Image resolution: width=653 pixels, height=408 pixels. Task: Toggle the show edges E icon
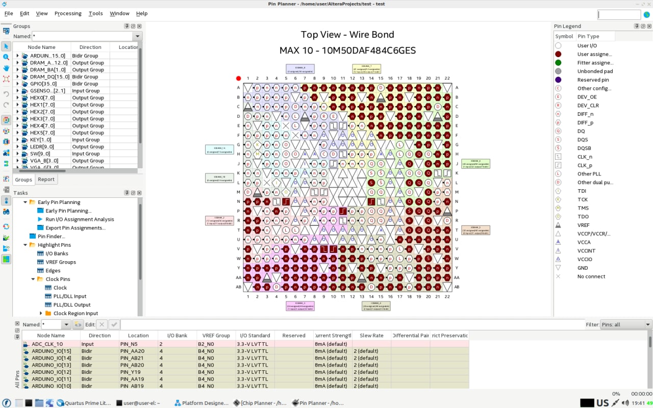pyautogui.click(x=6, y=142)
